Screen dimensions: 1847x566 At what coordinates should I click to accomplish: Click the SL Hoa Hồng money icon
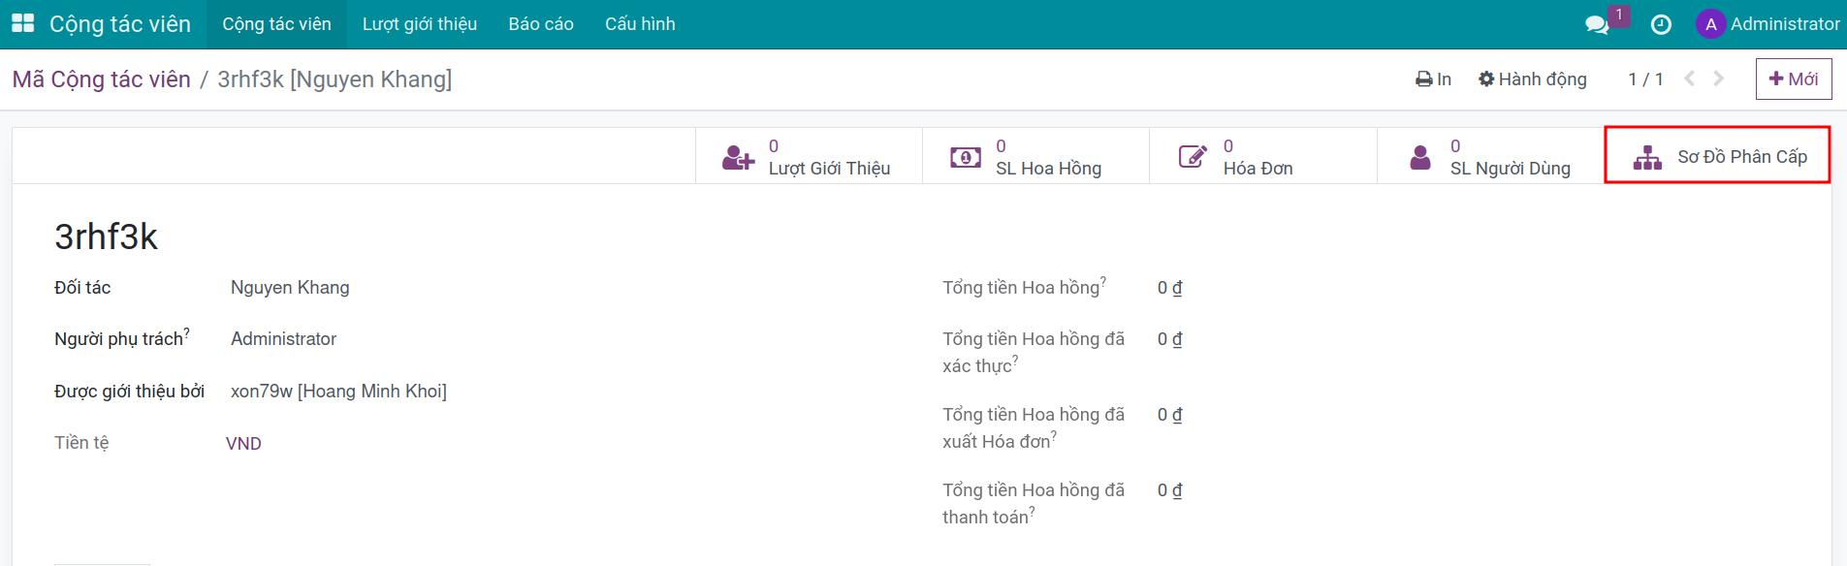click(x=965, y=157)
